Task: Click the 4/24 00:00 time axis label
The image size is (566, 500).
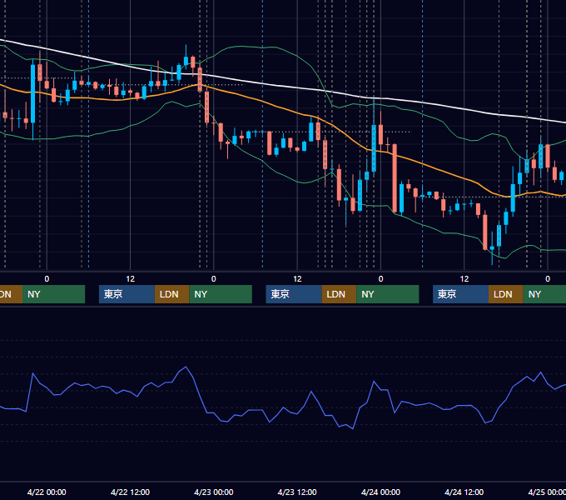Action: (380, 492)
